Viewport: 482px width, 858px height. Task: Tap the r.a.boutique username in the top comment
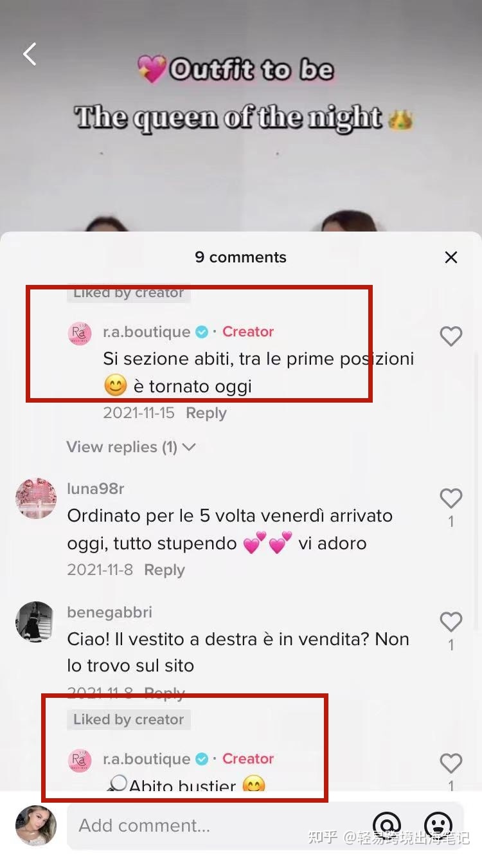click(x=147, y=332)
